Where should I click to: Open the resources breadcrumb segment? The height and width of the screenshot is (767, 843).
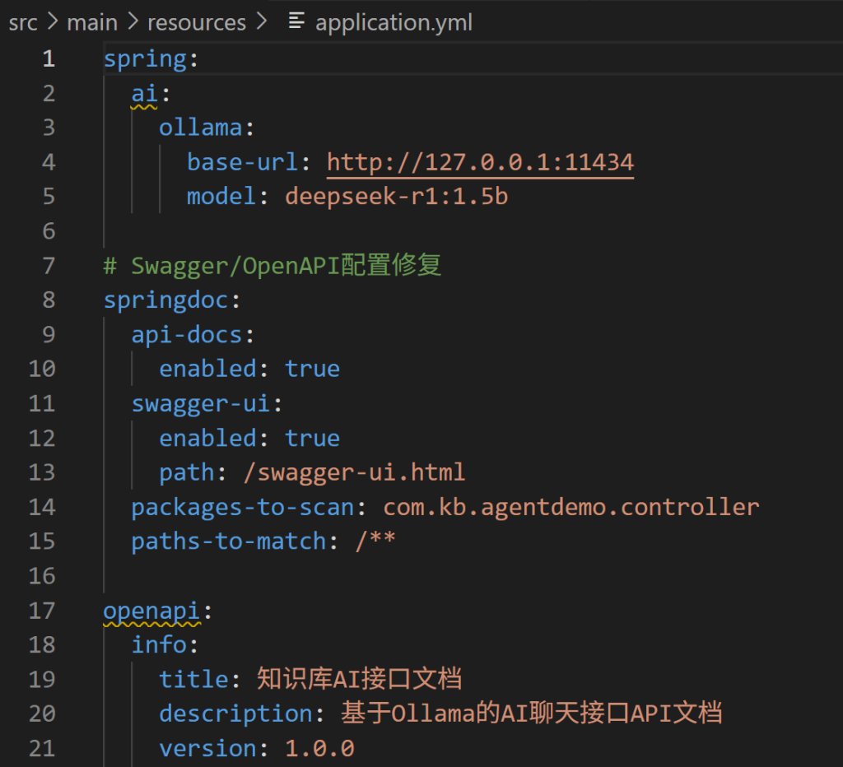197,22
